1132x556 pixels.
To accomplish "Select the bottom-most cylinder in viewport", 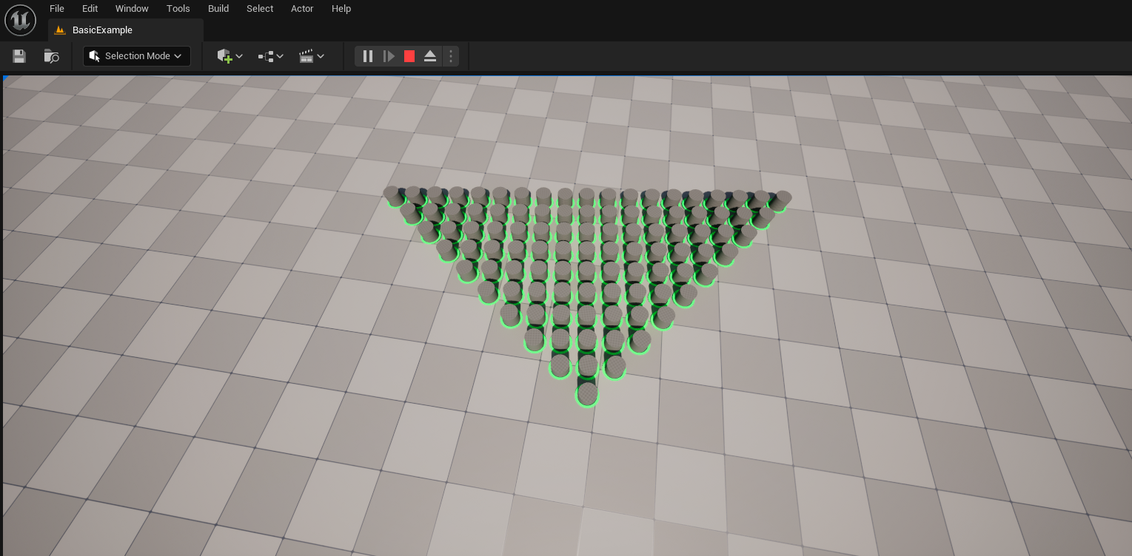I will tap(587, 393).
